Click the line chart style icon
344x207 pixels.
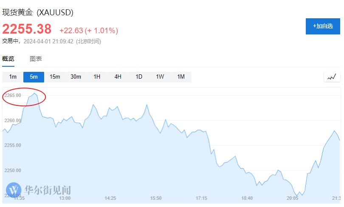pos(332,77)
